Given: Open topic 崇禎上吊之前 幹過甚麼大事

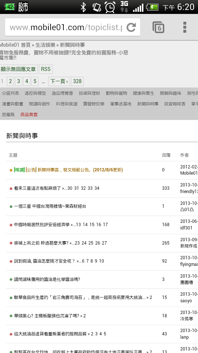Looking at the screenshot, I should click(41, 243).
